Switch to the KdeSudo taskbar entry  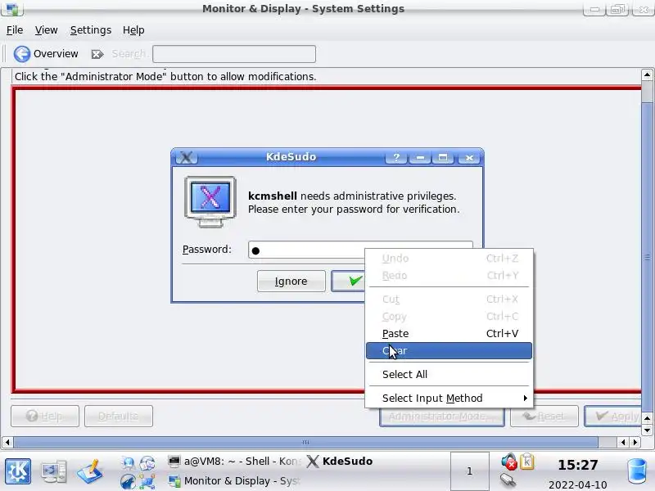[339, 462]
